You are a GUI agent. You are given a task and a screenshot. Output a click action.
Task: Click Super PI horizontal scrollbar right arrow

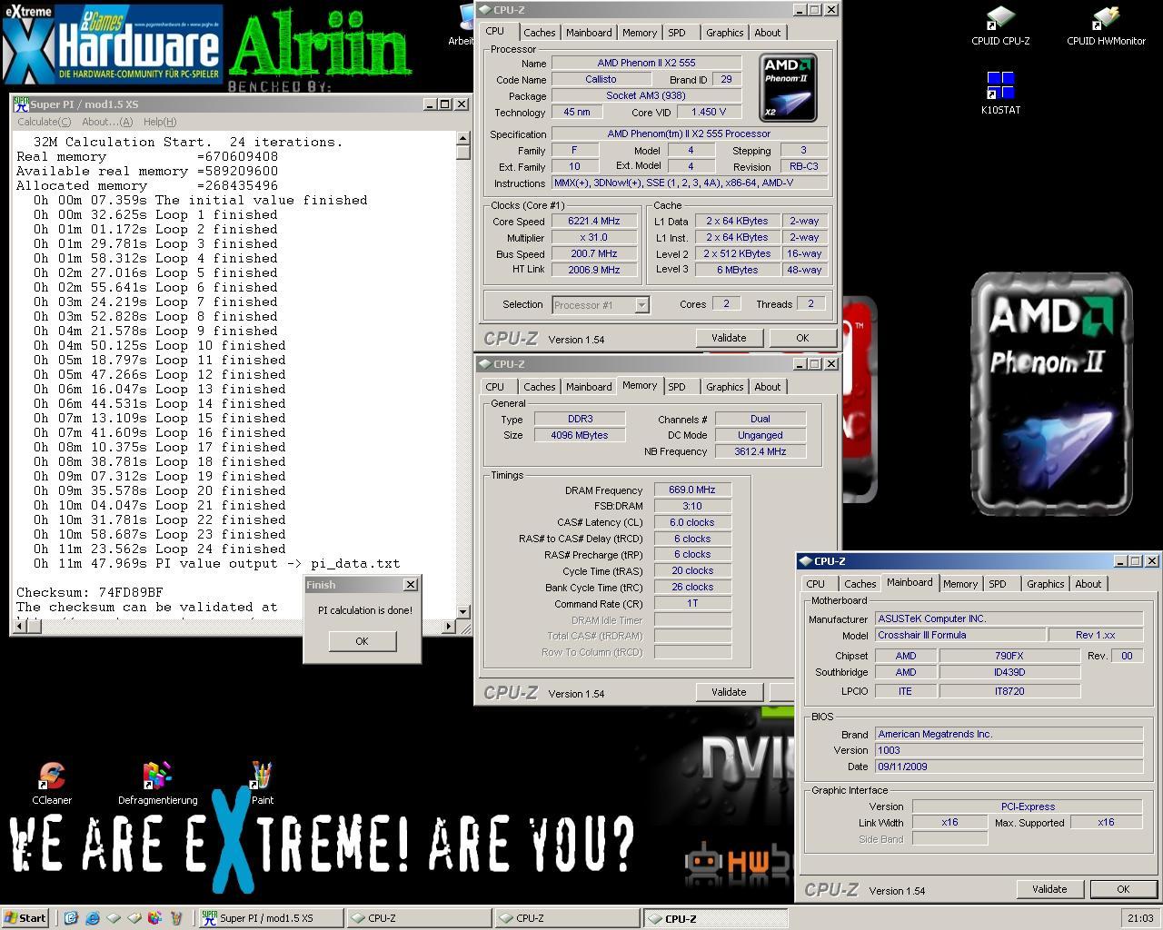(x=448, y=626)
